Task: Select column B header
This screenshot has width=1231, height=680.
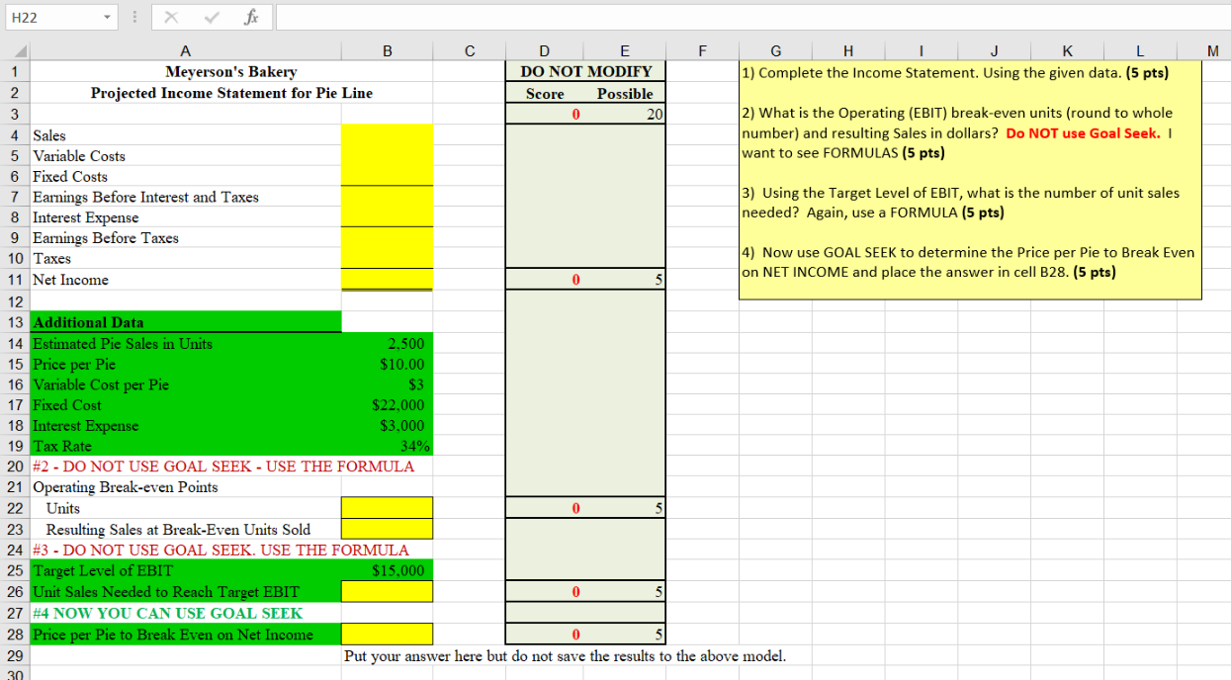Action: click(387, 50)
